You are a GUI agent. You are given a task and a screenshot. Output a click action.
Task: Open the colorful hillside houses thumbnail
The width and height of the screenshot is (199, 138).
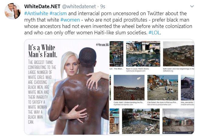pos(116,54)
